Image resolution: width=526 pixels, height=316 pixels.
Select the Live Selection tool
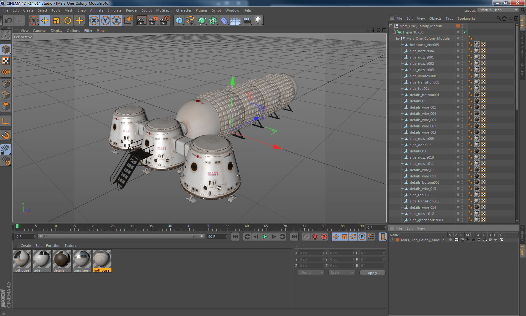coord(34,21)
